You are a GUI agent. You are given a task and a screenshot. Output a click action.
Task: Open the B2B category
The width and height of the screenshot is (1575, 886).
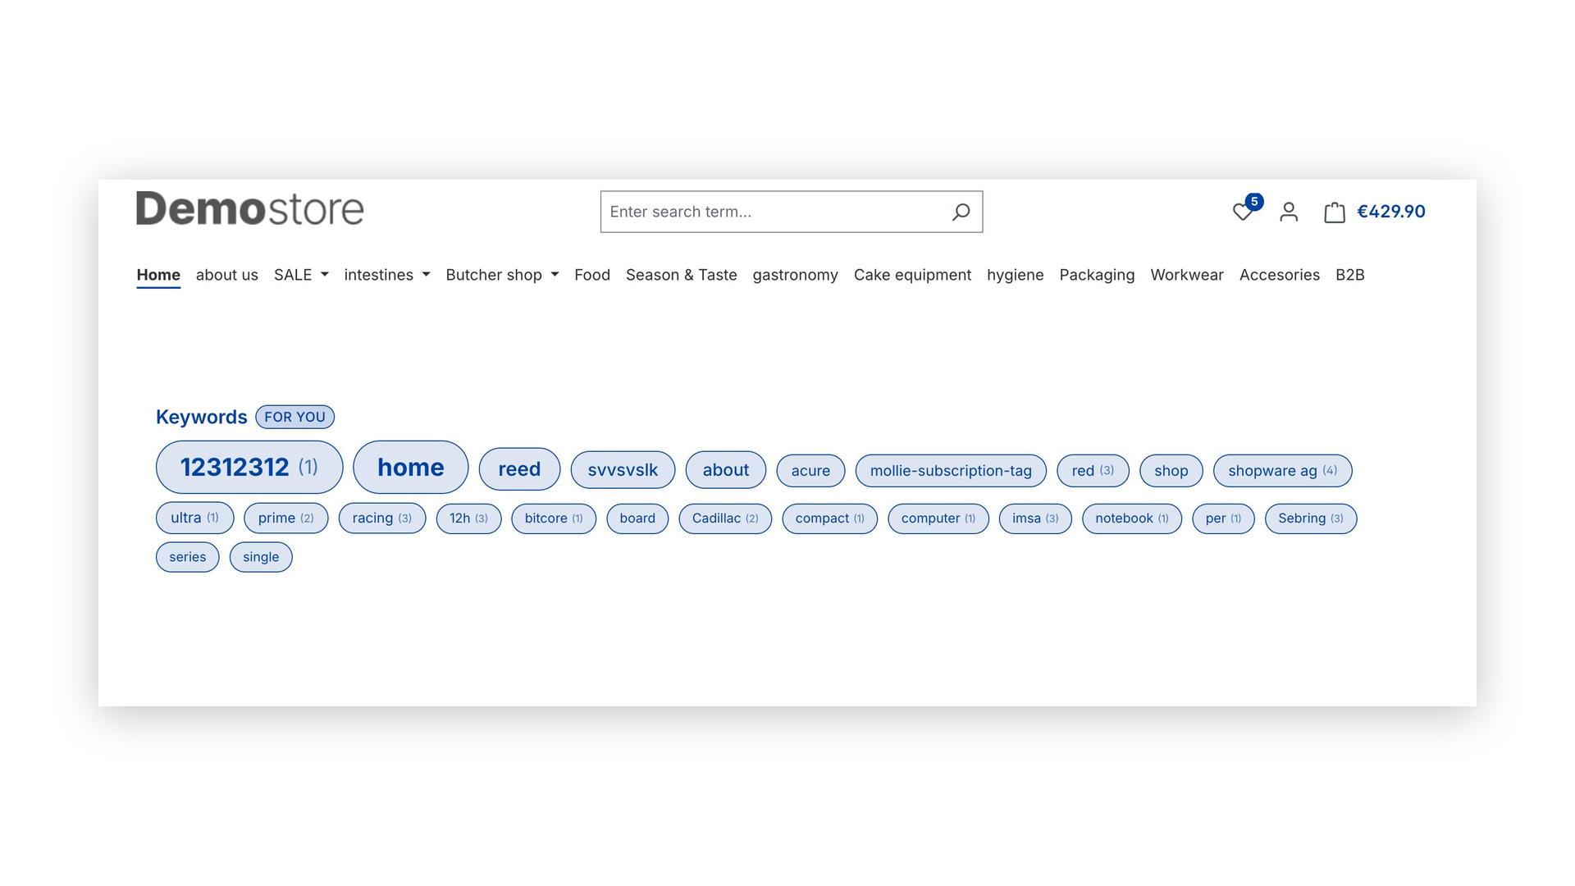[1350, 275]
